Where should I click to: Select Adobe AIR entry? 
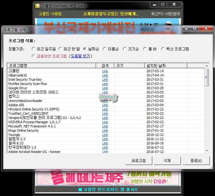tap(16, 105)
